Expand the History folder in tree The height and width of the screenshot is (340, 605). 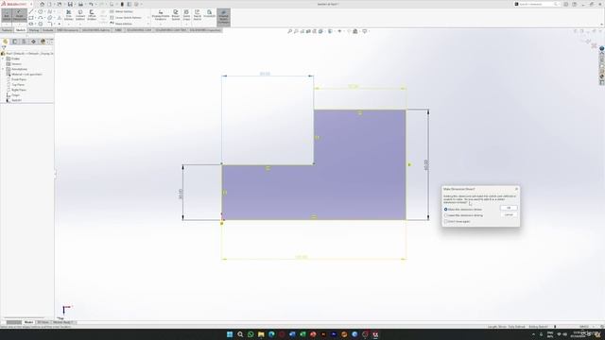[x=4, y=59]
